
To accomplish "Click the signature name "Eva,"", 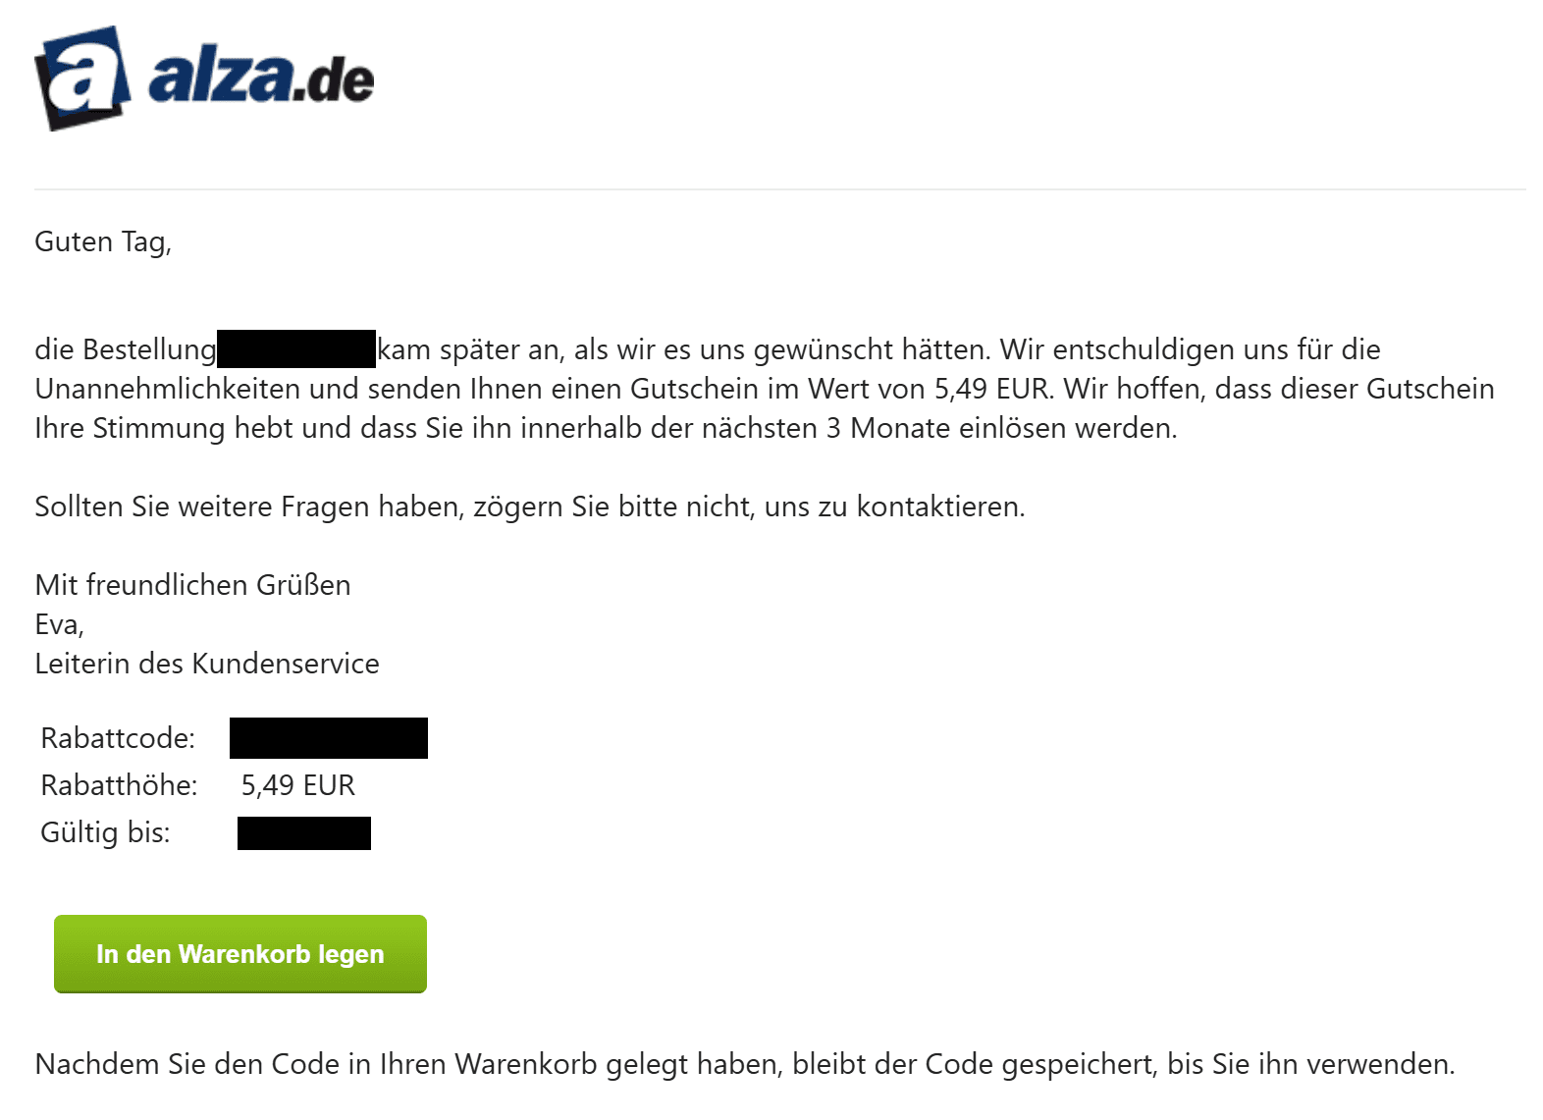I will tap(59, 624).
